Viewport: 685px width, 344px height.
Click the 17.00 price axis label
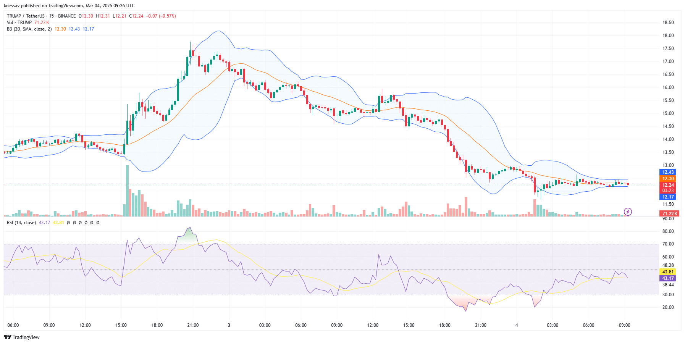668,61
